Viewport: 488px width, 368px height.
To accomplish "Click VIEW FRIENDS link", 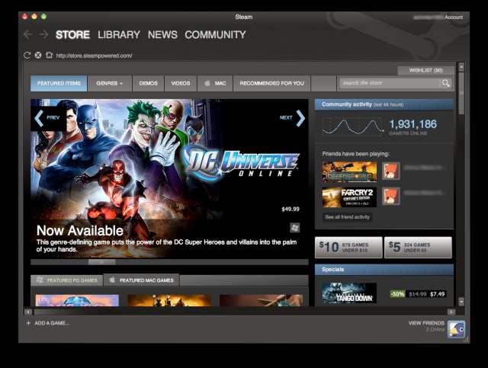I will click(426, 323).
